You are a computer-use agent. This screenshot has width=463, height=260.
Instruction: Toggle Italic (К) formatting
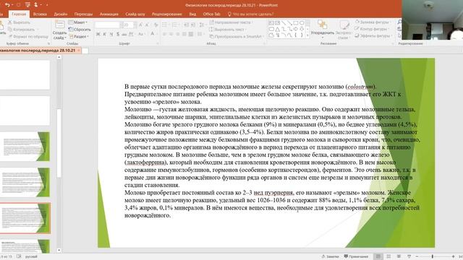(x=104, y=34)
